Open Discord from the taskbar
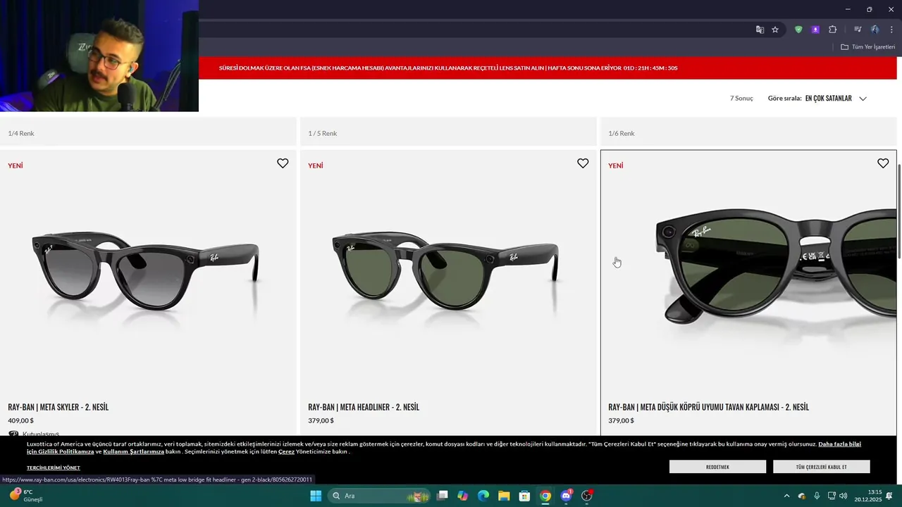The width and height of the screenshot is (902, 507). click(566, 496)
